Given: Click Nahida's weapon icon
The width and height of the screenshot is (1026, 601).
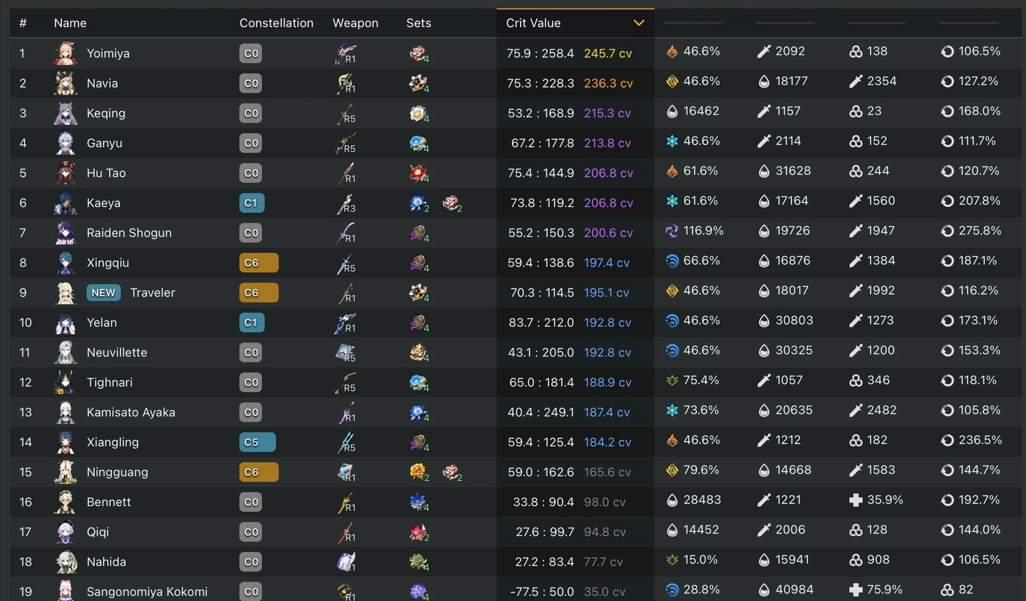Looking at the screenshot, I should coord(346,562).
